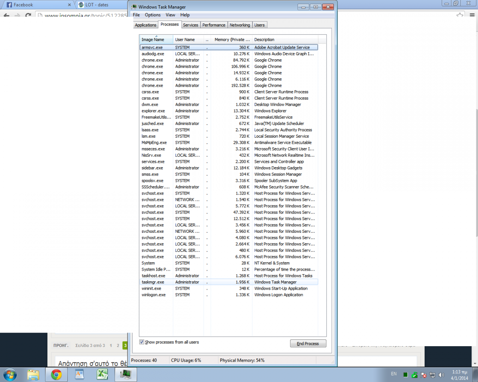Select the audiodg.exe process row

(x=229, y=54)
